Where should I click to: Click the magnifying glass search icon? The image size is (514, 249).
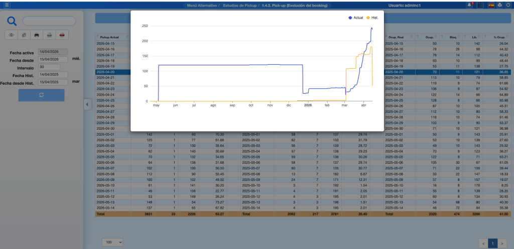pyautogui.click(x=12, y=21)
